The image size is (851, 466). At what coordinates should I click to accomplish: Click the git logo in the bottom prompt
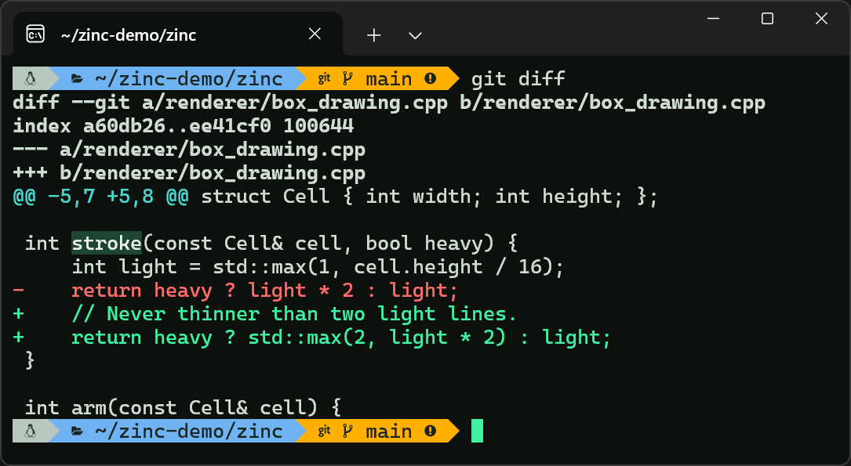click(x=324, y=432)
